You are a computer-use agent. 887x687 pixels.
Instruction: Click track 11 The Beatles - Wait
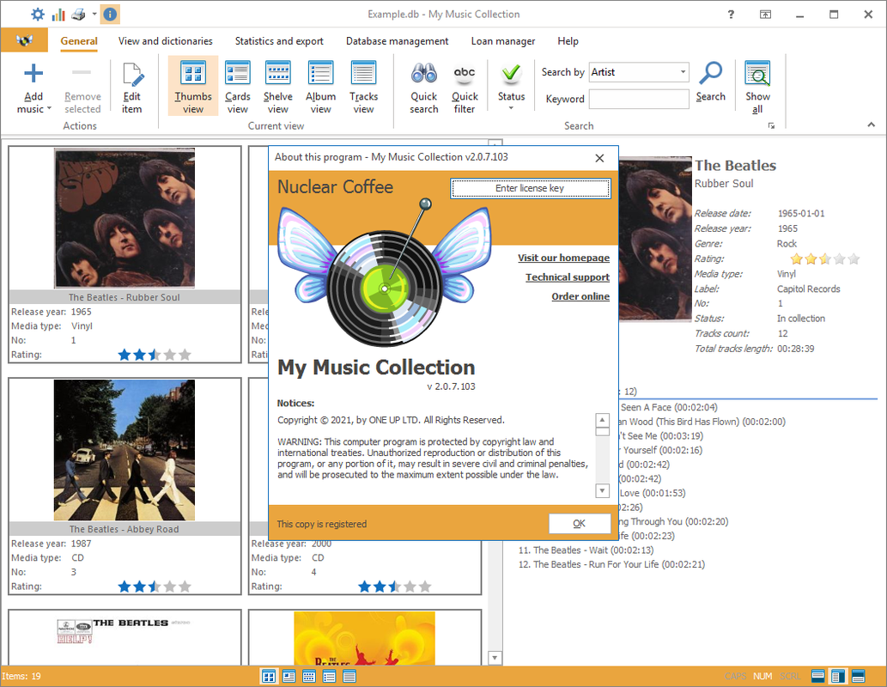(586, 550)
